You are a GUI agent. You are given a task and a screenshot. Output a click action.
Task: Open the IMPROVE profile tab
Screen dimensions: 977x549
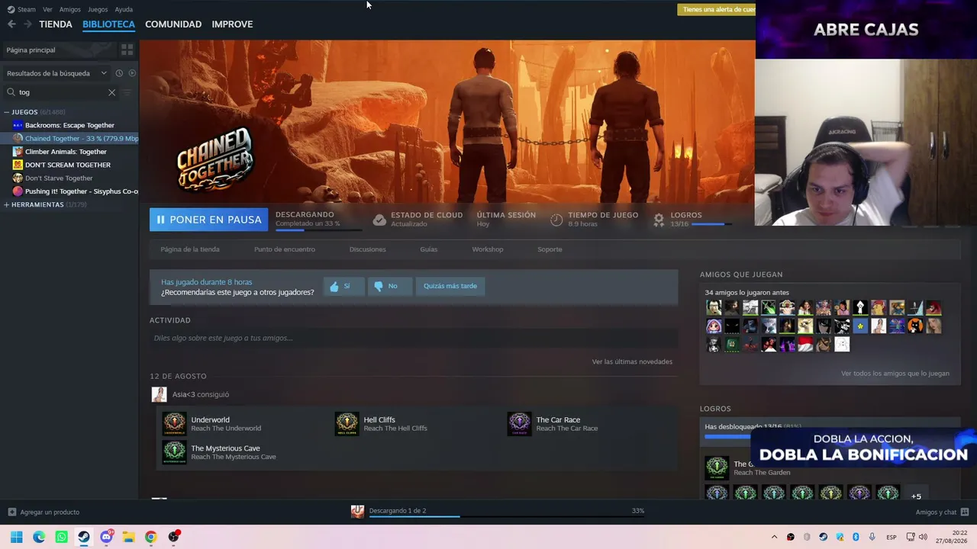tap(232, 24)
